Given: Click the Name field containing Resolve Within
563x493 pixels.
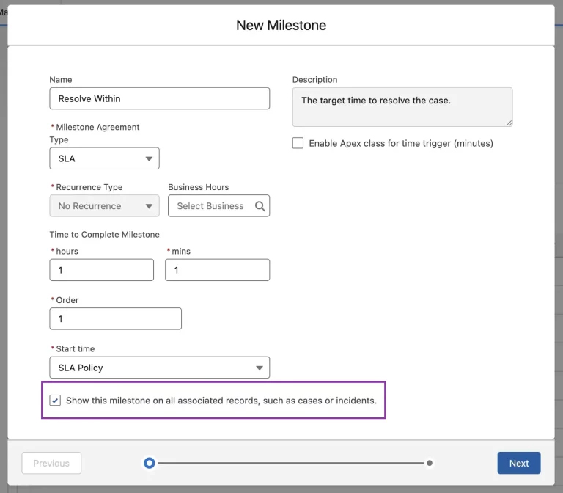Looking at the screenshot, I should (159, 98).
